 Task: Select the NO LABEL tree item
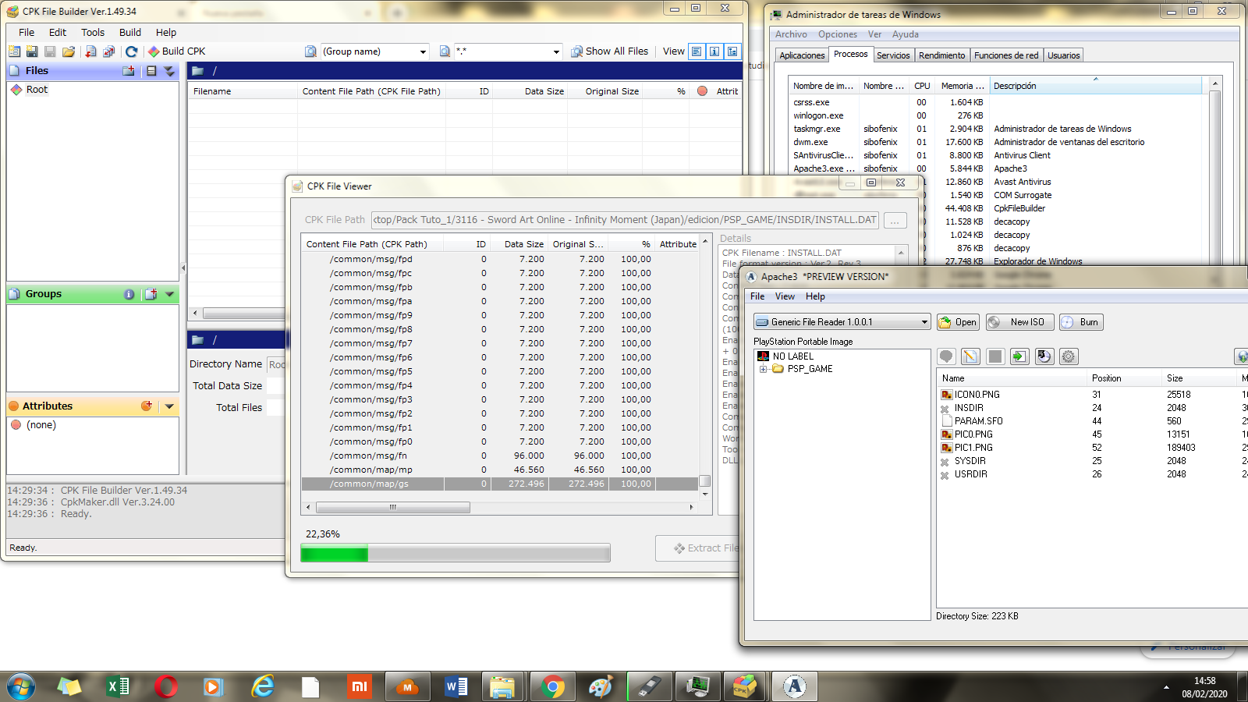click(792, 356)
